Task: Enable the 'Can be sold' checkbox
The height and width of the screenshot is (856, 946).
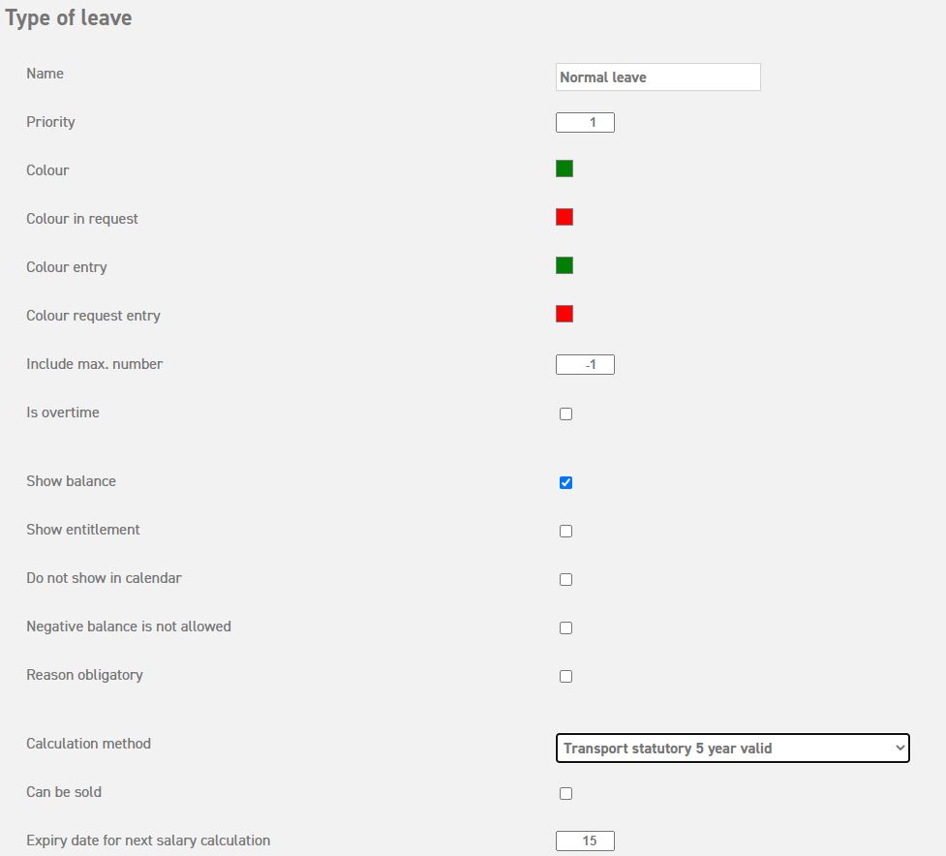Action: (x=566, y=794)
